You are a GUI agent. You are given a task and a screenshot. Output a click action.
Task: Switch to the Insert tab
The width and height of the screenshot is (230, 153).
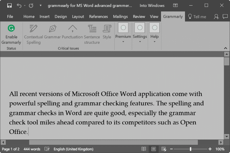pyautogui.click(x=44, y=16)
